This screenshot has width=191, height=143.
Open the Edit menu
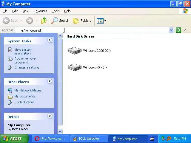pos(15,11)
